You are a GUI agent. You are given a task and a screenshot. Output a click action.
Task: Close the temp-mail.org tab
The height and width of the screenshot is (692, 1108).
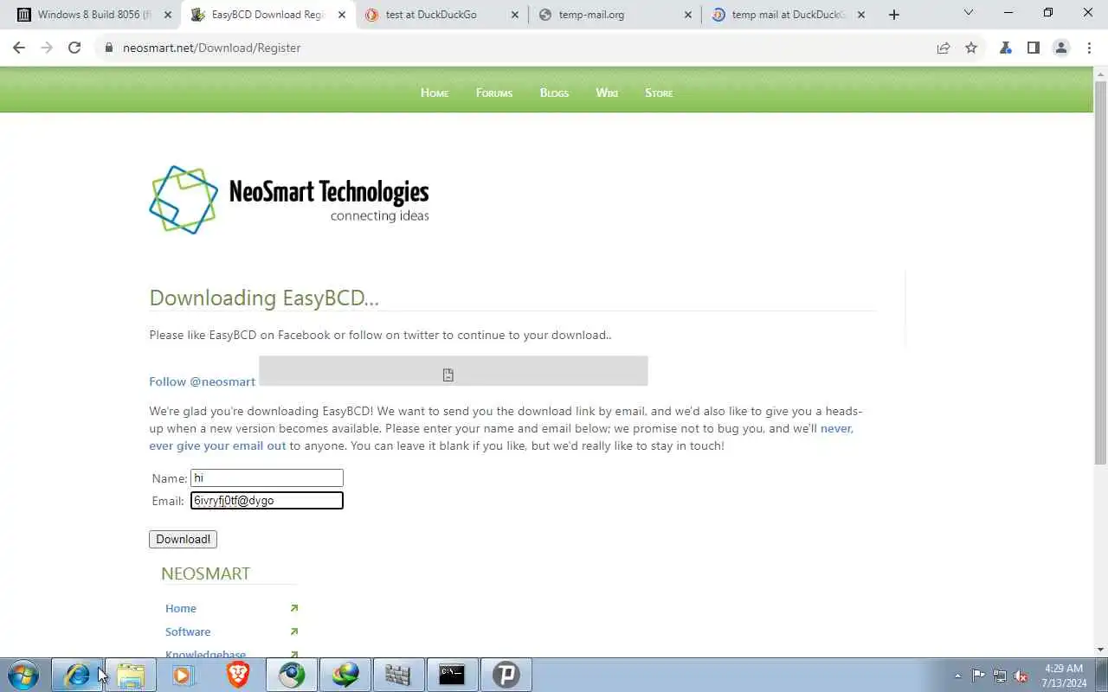(688, 15)
